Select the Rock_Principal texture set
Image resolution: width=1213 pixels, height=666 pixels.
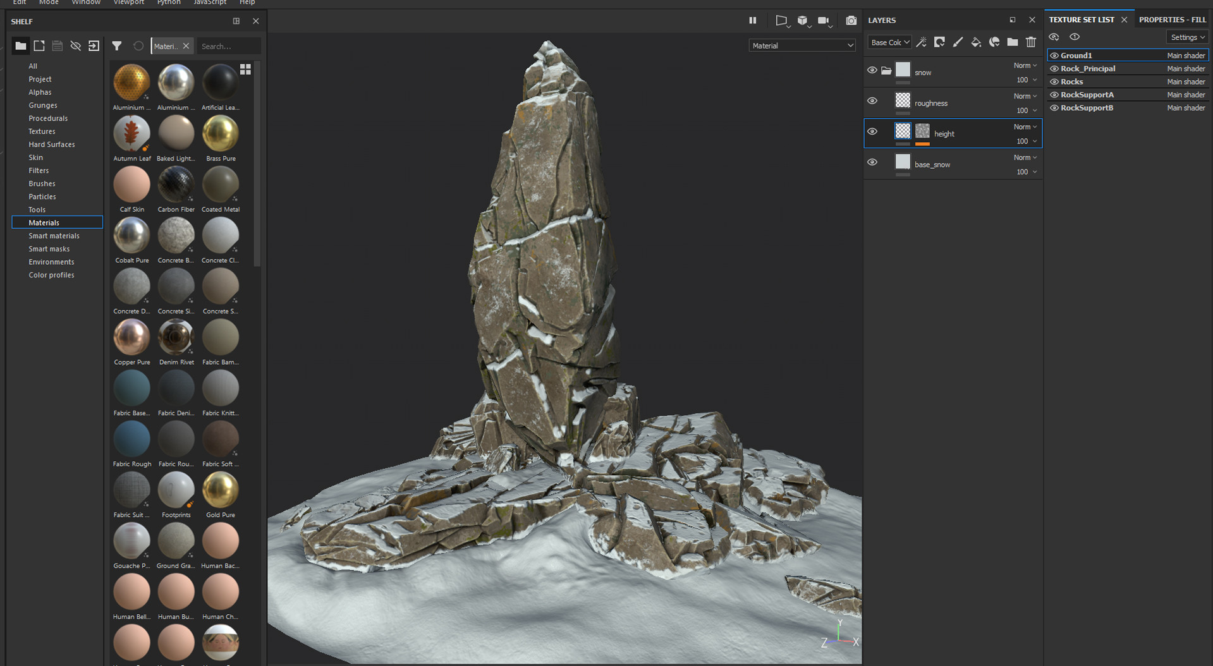(1088, 69)
